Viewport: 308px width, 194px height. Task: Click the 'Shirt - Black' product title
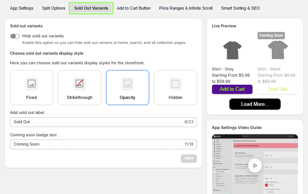tap(269, 69)
